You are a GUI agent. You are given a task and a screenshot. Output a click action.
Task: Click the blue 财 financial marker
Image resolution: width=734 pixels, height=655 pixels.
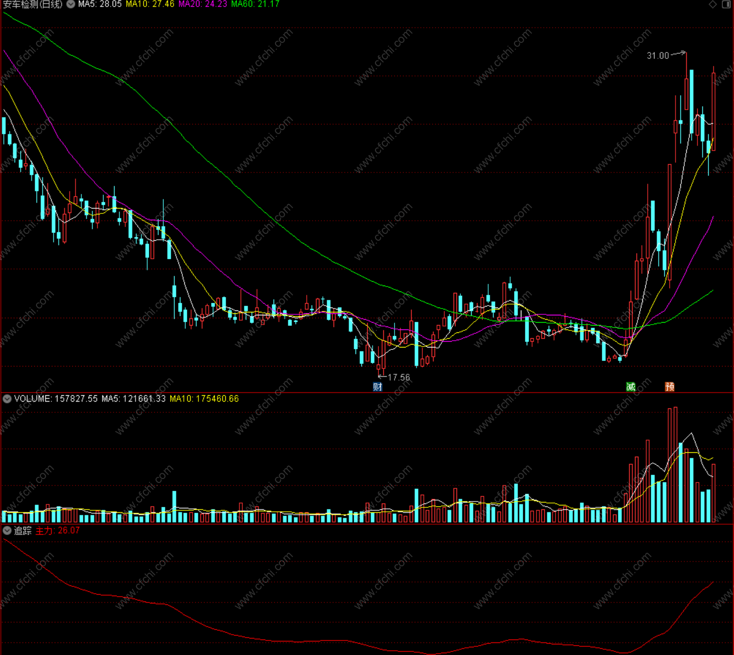(377, 387)
